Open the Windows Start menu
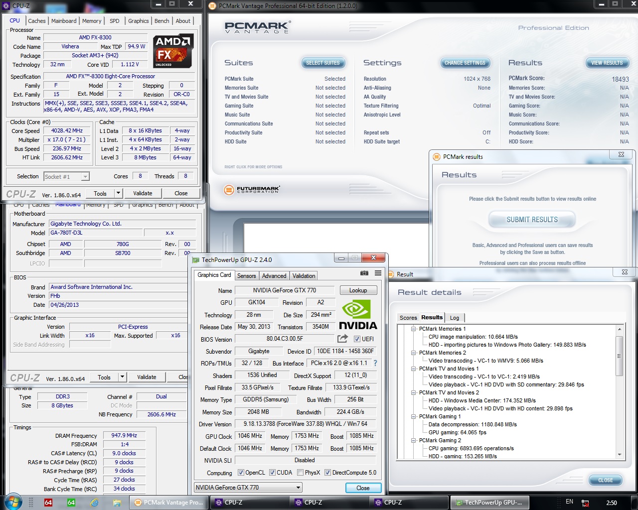Image resolution: width=638 pixels, height=510 pixels. click(12, 502)
